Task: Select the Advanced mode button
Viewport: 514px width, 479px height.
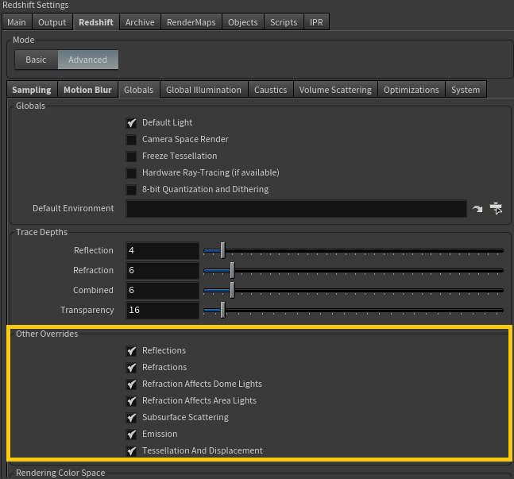Action: pyautogui.click(x=87, y=60)
